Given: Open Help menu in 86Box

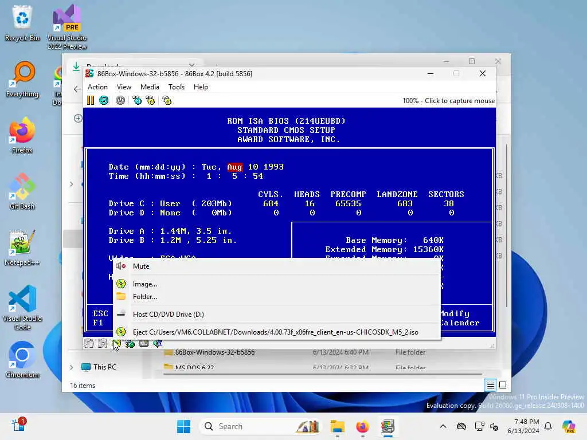Looking at the screenshot, I should coord(201,87).
